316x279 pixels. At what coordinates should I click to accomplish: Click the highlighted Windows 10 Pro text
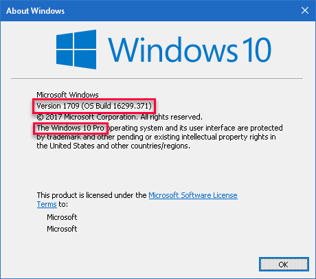[71, 128]
